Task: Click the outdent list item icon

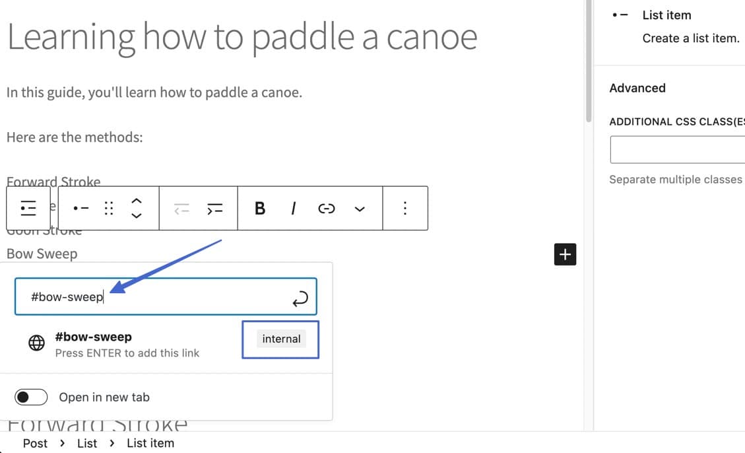Action: point(182,208)
